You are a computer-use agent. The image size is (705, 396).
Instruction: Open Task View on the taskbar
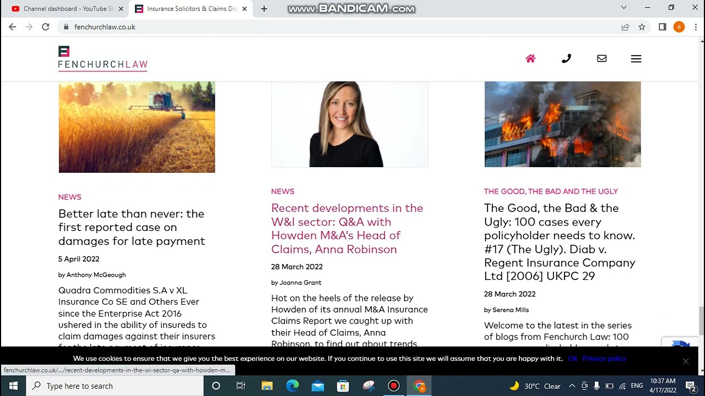pos(241,386)
